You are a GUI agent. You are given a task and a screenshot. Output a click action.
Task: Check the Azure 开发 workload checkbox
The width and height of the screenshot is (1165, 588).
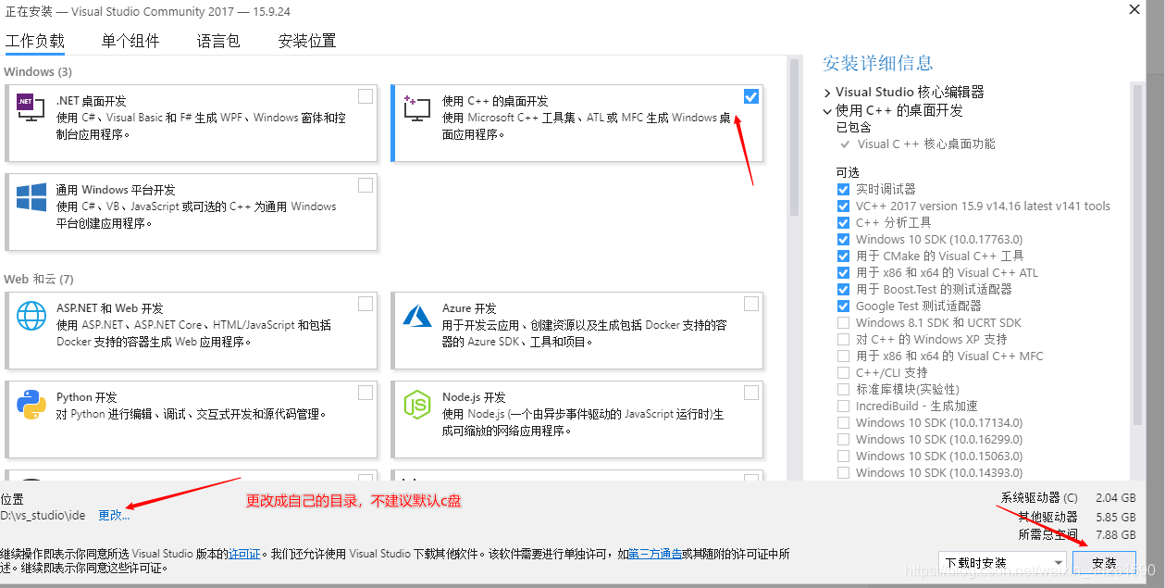pyautogui.click(x=750, y=304)
